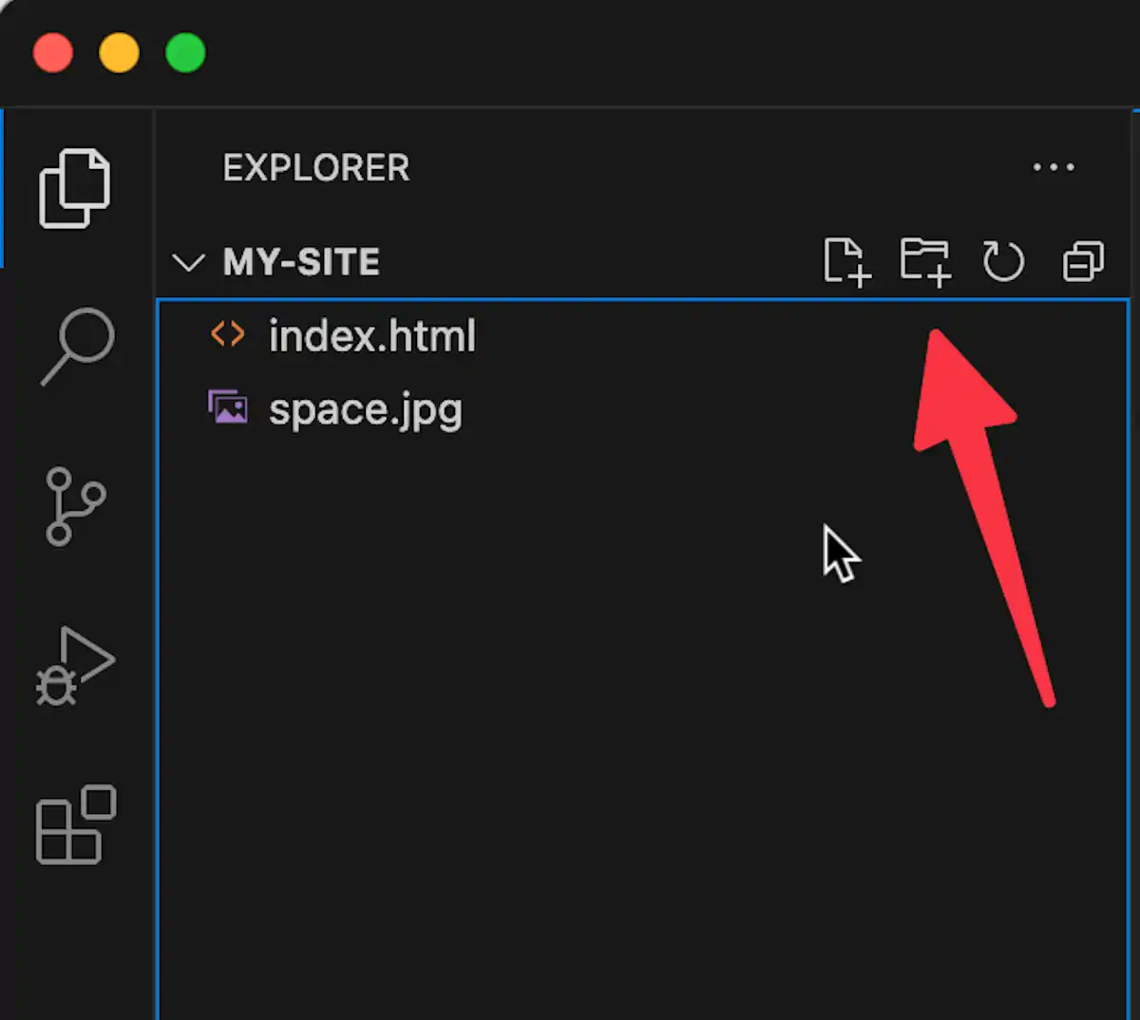Maximize the window with the green button
Viewport: 1140px width, 1020px height.
pos(185,52)
